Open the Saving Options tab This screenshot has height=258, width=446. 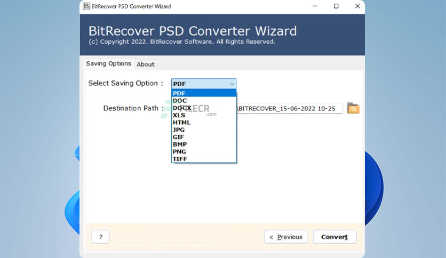(108, 63)
